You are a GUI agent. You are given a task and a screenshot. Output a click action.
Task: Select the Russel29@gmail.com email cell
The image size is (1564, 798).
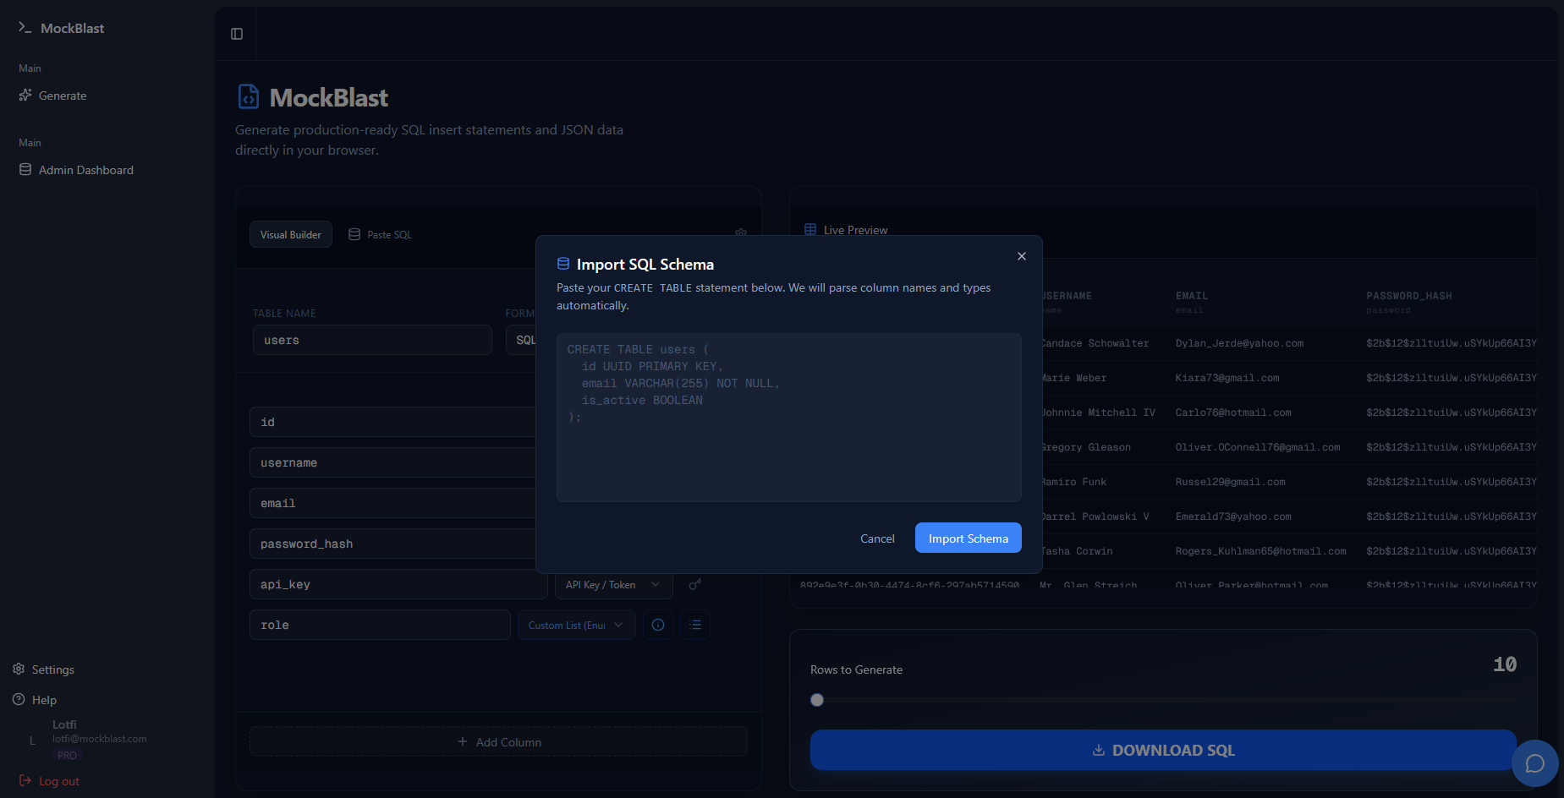[1230, 482]
